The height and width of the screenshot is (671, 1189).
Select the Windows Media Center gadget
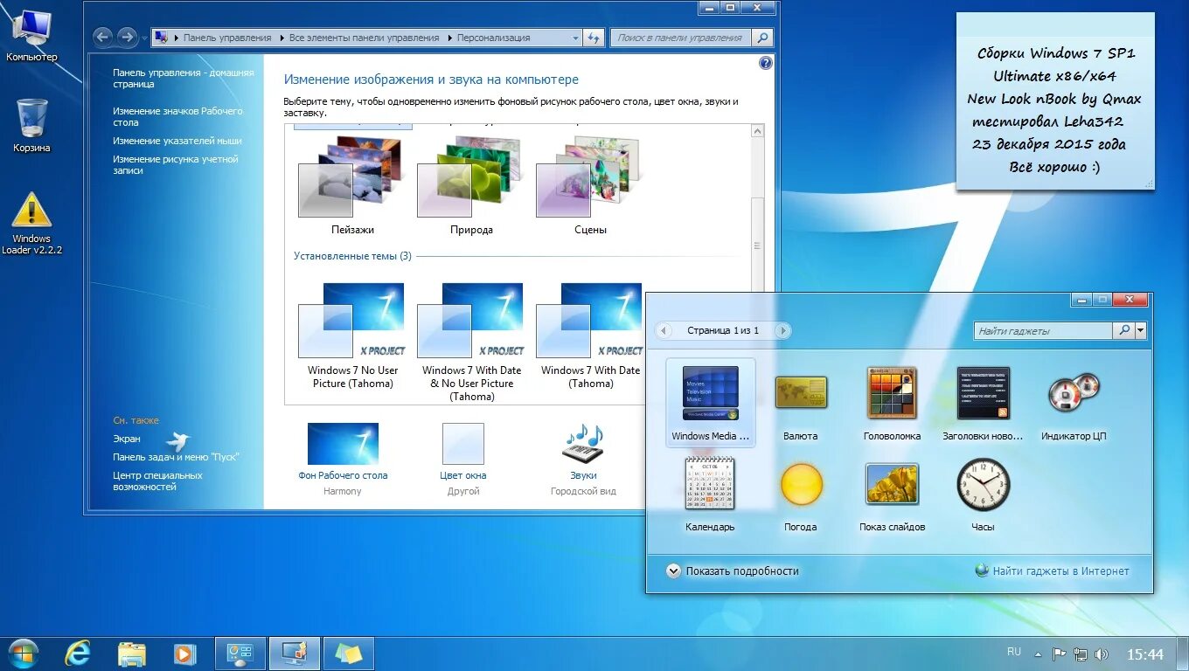tap(710, 403)
